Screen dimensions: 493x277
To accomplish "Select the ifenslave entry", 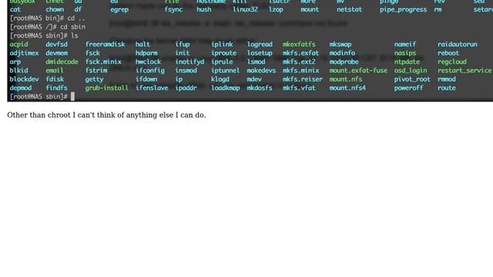I will point(152,88).
